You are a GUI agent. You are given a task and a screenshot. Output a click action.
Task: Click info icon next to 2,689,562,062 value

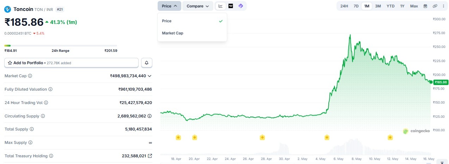[150, 116]
